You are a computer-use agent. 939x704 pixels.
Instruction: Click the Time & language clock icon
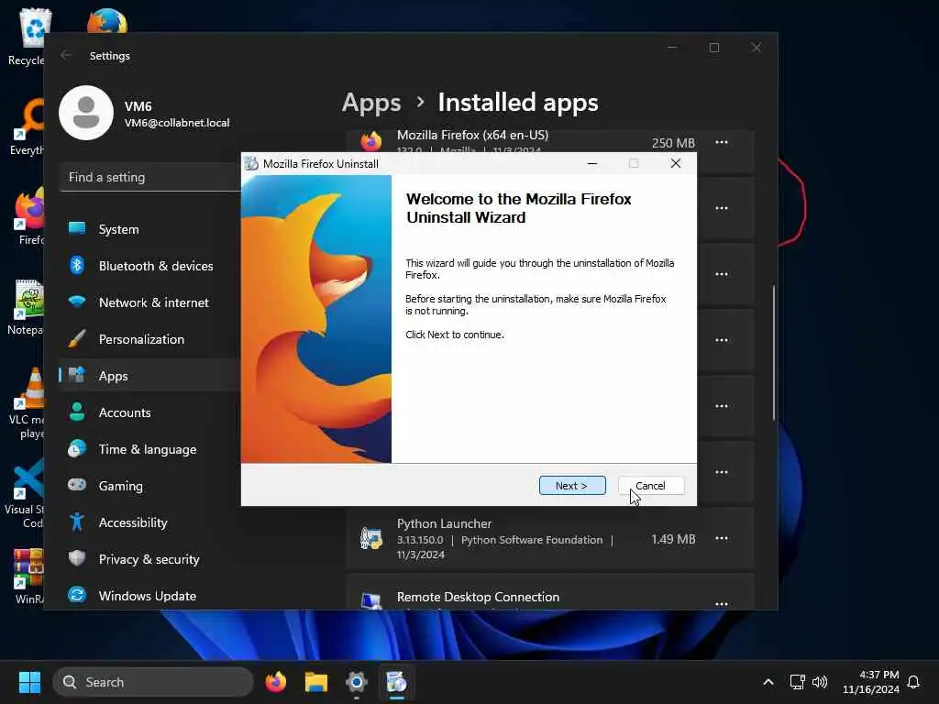(x=77, y=448)
